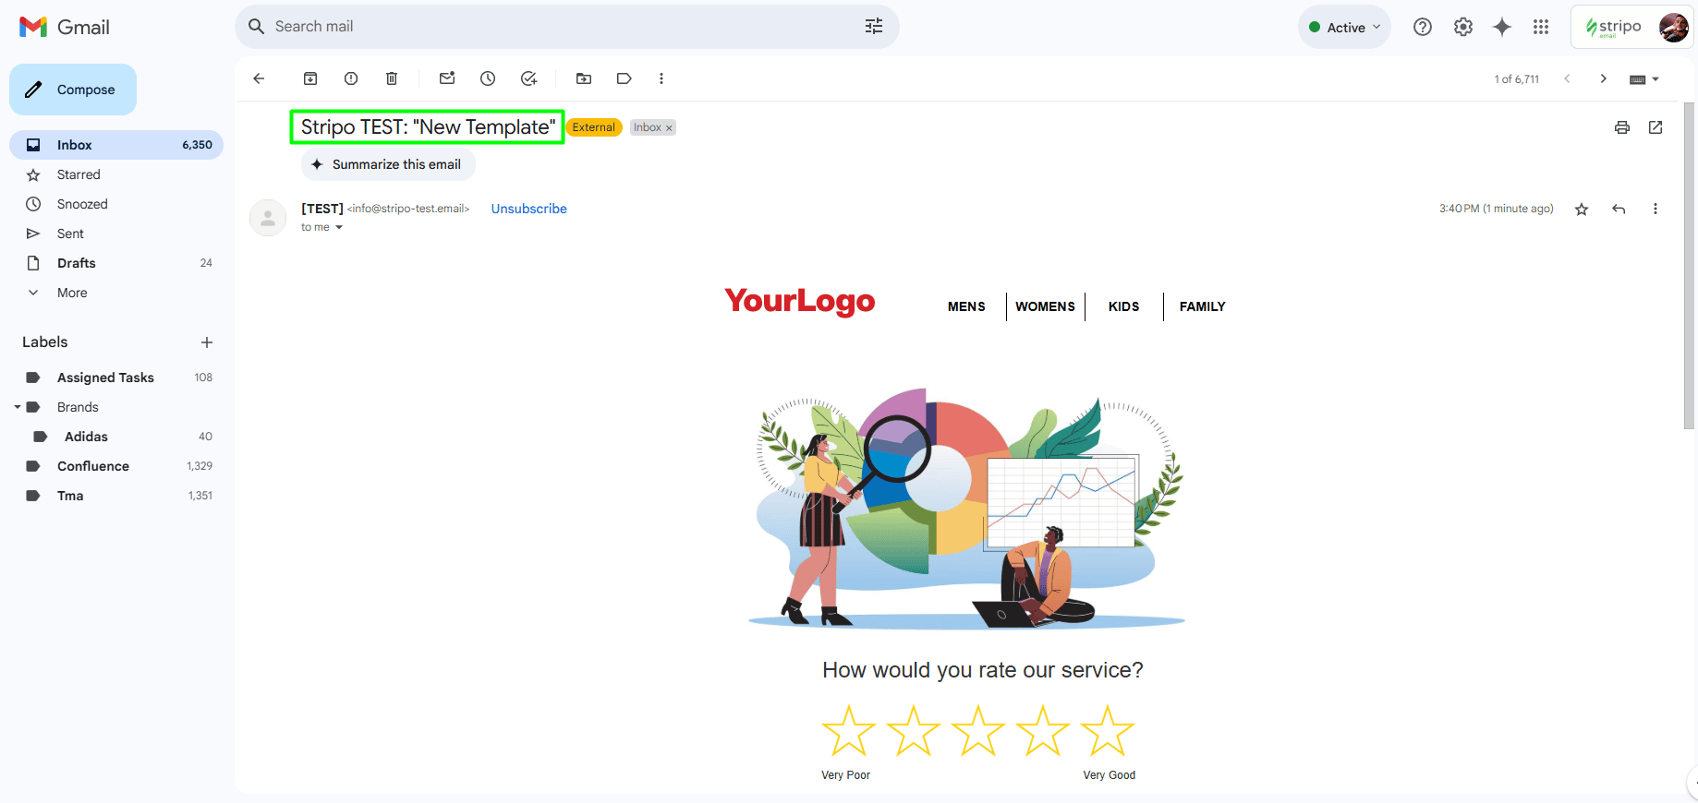Select the first rating star, Very Poor
Image resolution: width=1698 pixels, height=803 pixels.
pos(848,731)
